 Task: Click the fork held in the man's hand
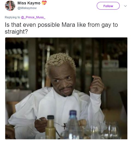click(60, 125)
